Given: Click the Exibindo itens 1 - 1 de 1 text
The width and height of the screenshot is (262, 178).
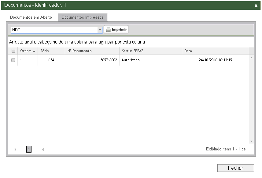Looking at the screenshot, I should tap(227, 149).
